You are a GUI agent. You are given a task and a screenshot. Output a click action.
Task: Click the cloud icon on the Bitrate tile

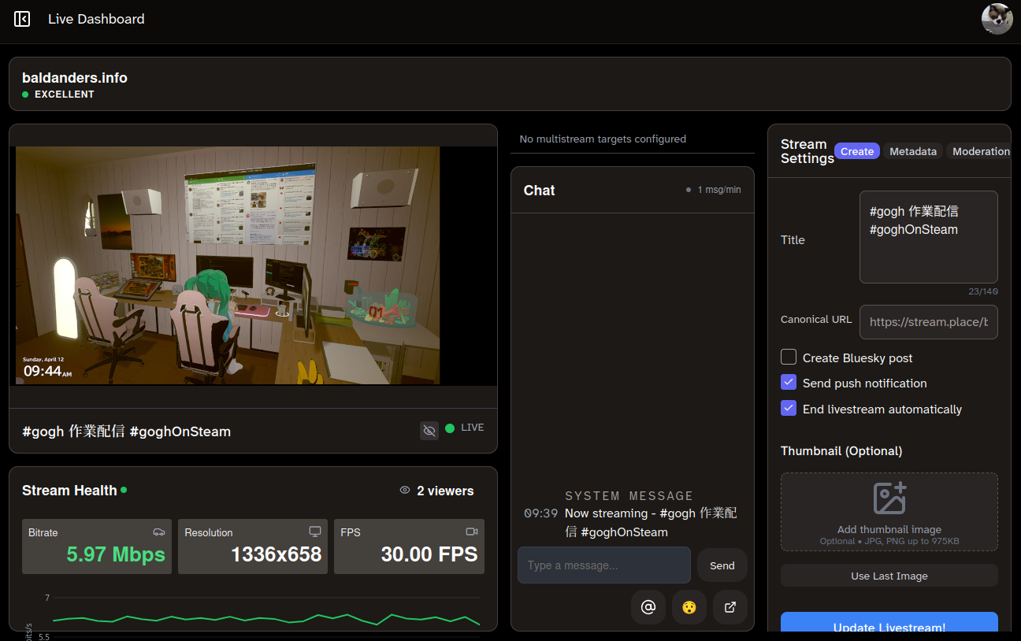159,532
